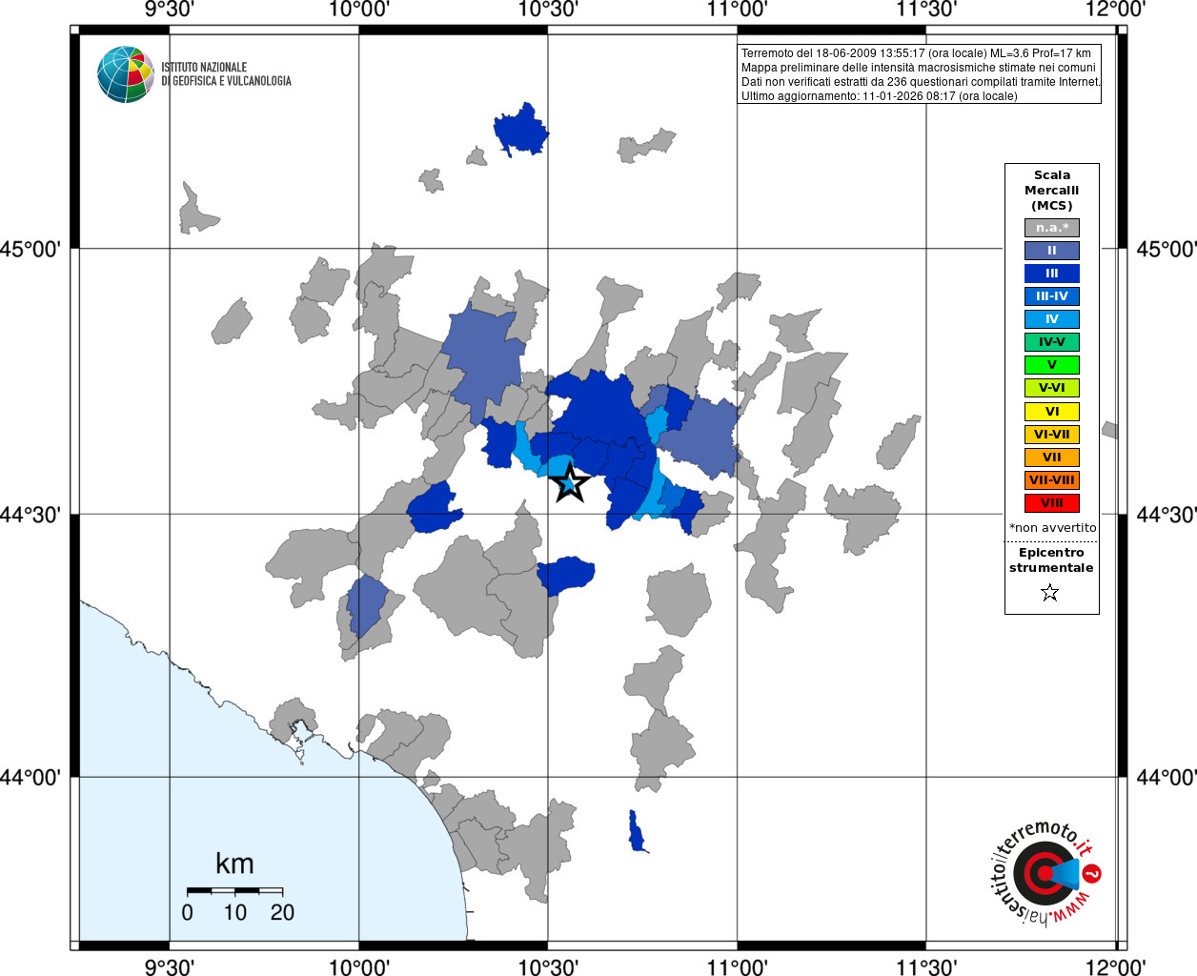Click the left 44°30' latitude label

tap(30, 515)
